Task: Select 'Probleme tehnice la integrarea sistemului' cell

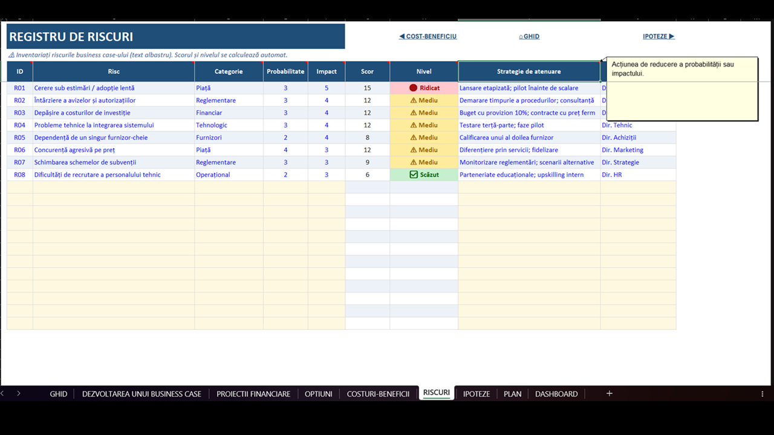Action: (x=114, y=125)
